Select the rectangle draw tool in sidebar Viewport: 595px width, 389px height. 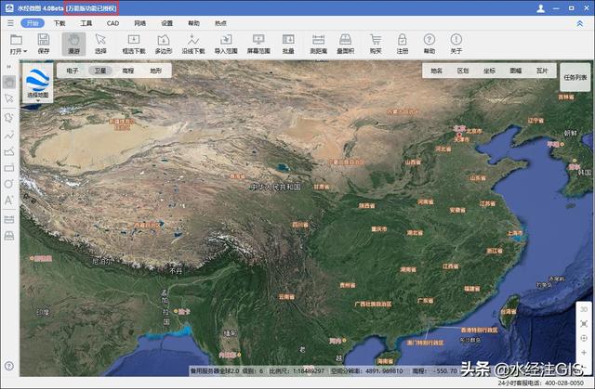[x=9, y=168]
